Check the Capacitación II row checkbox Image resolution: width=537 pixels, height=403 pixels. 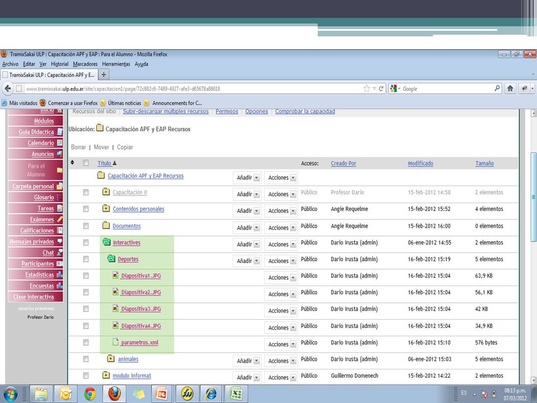[x=86, y=192]
